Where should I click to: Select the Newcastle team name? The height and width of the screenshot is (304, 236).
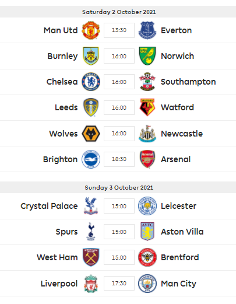[x=182, y=134]
